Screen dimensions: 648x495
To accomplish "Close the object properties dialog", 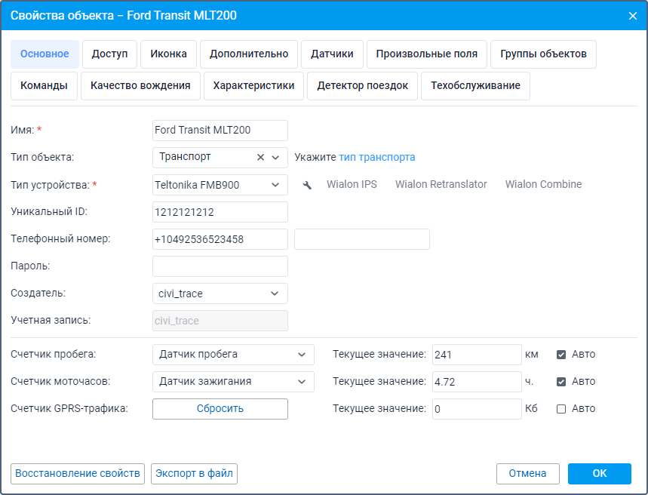I will [x=632, y=16].
